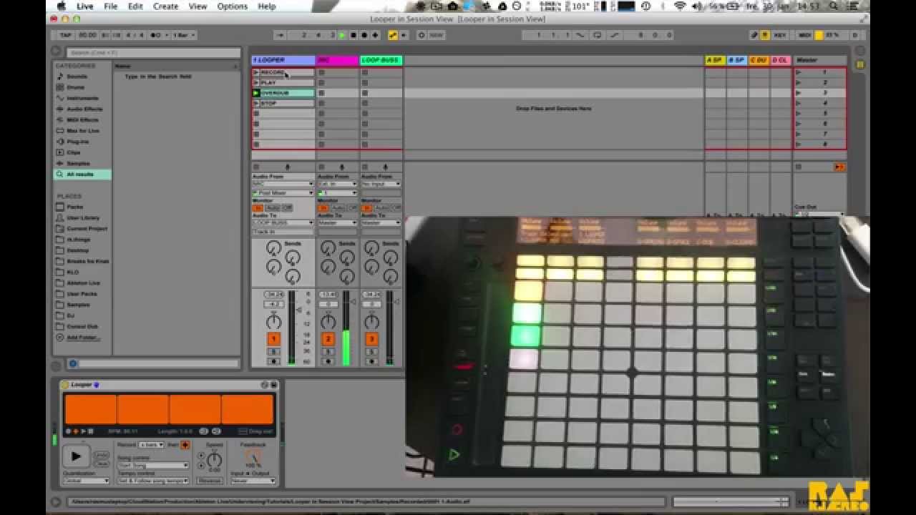Select Clips category in browser

point(74,152)
